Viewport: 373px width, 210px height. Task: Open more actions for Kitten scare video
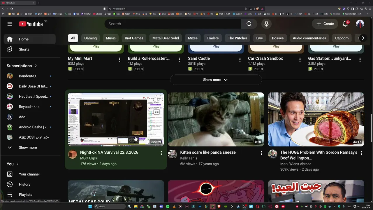pos(261,153)
